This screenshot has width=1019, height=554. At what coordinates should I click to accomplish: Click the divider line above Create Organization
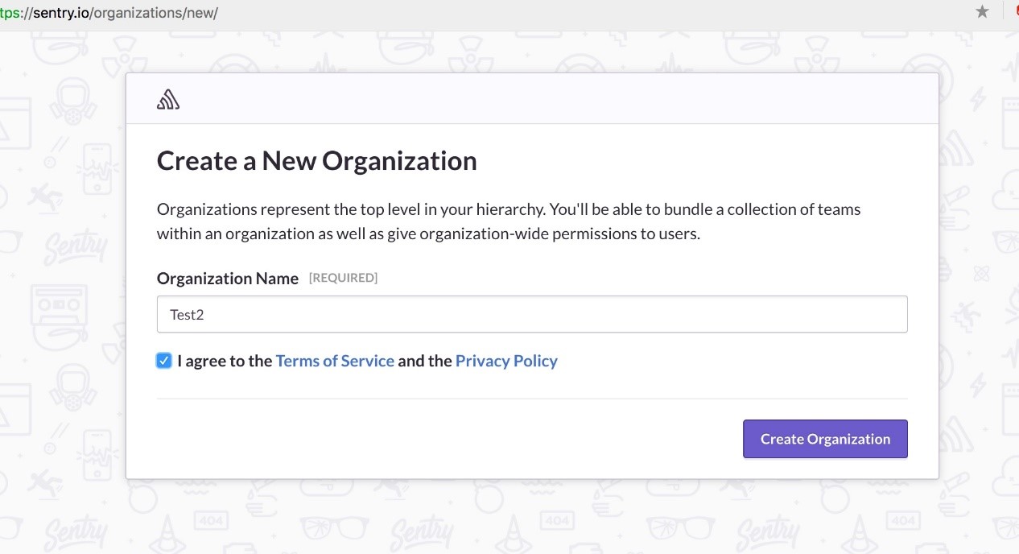pyautogui.click(x=531, y=399)
